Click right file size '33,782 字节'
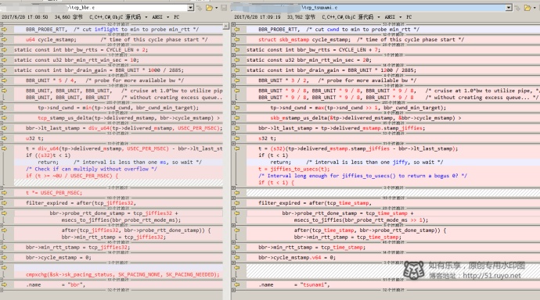Viewport: 540px width, 300px height. (x=301, y=17)
